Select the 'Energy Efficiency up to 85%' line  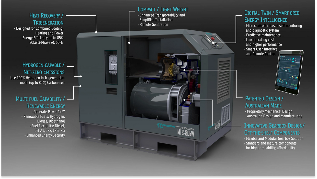[x=42, y=38]
